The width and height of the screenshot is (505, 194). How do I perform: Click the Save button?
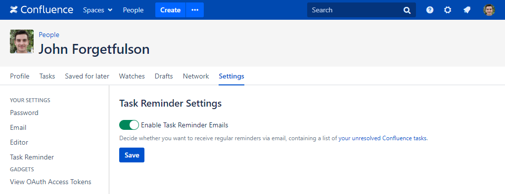click(x=132, y=155)
